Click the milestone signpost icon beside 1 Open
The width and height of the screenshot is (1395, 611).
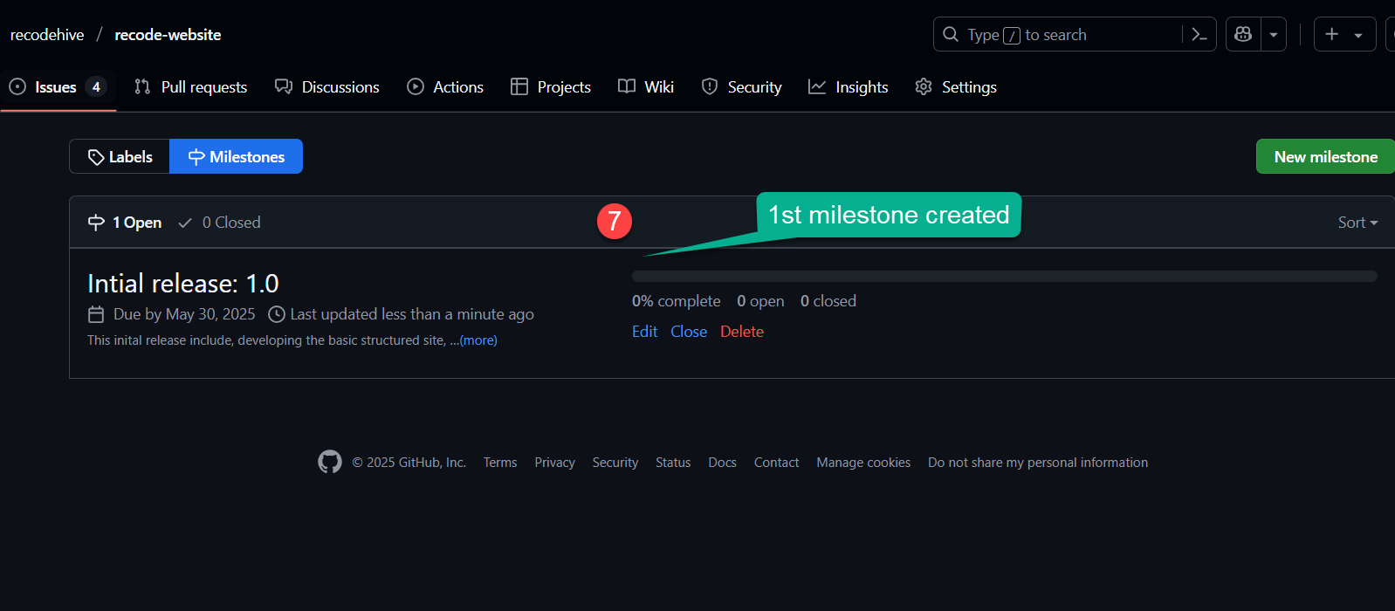96,223
